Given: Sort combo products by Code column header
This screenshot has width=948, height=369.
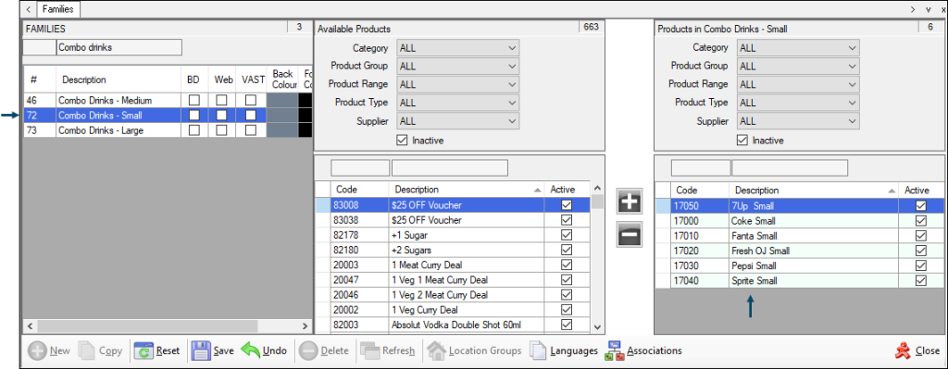Looking at the screenshot, I should point(700,191).
